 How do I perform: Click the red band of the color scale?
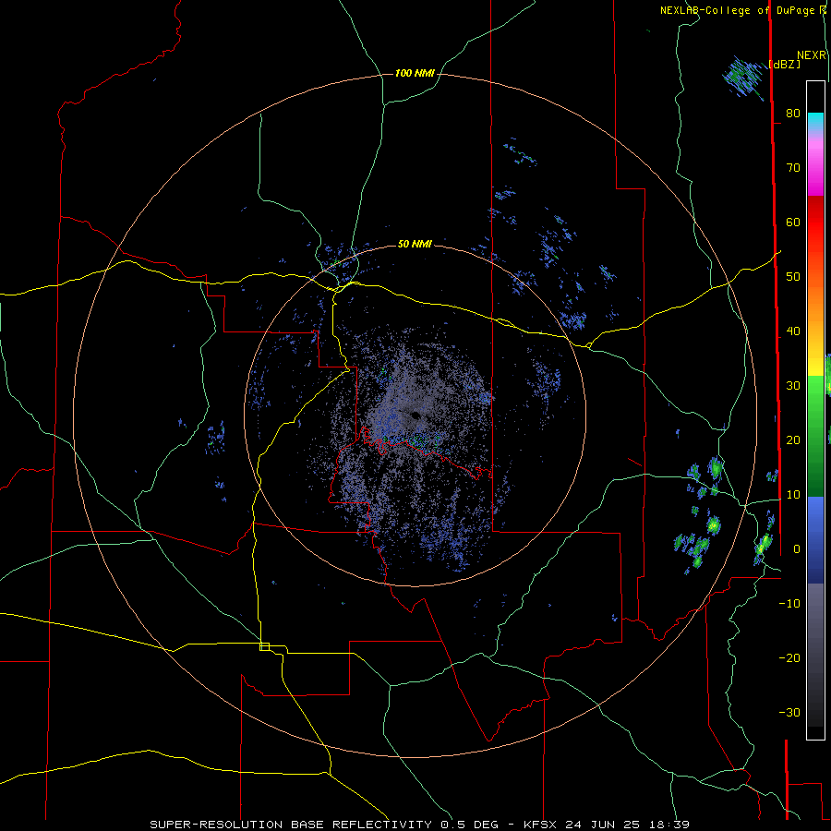pos(815,223)
